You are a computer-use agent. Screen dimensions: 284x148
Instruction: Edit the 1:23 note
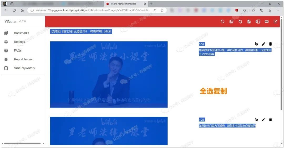click(263, 119)
